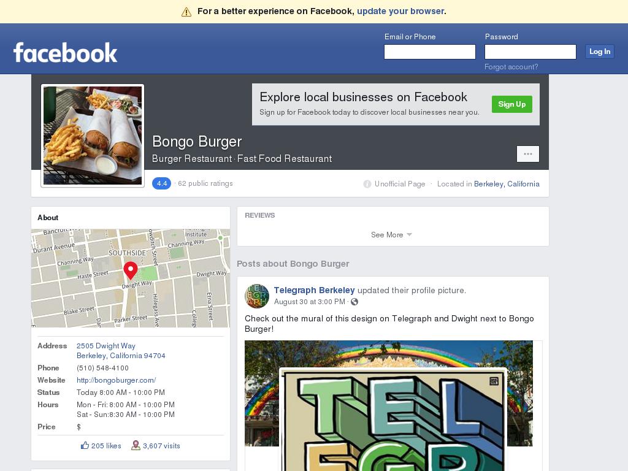Image resolution: width=628 pixels, height=471 pixels.
Task: Click the public globe icon on post
Action: [x=354, y=302]
